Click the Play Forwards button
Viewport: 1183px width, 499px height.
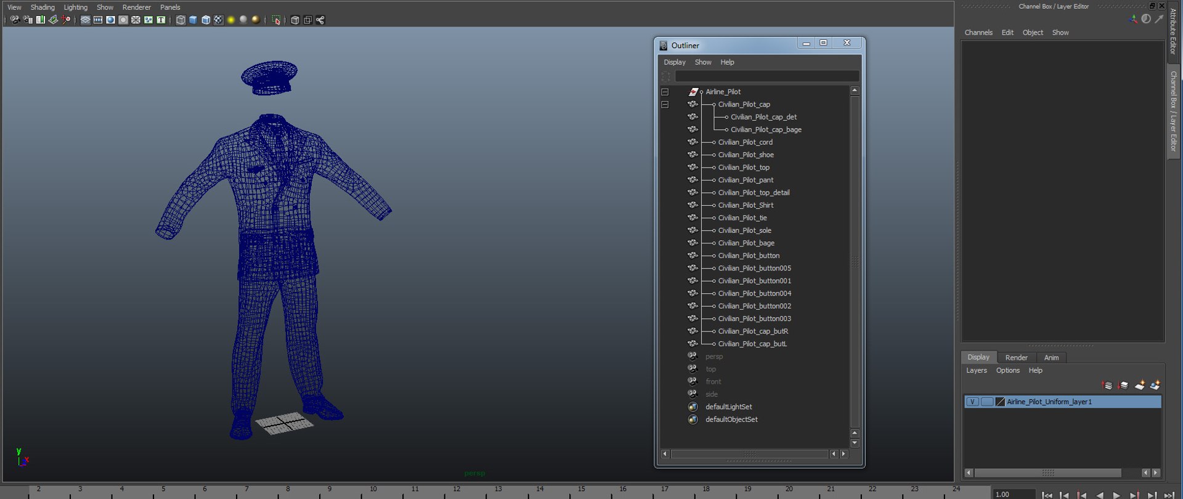pyautogui.click(x=1116, y=495)
